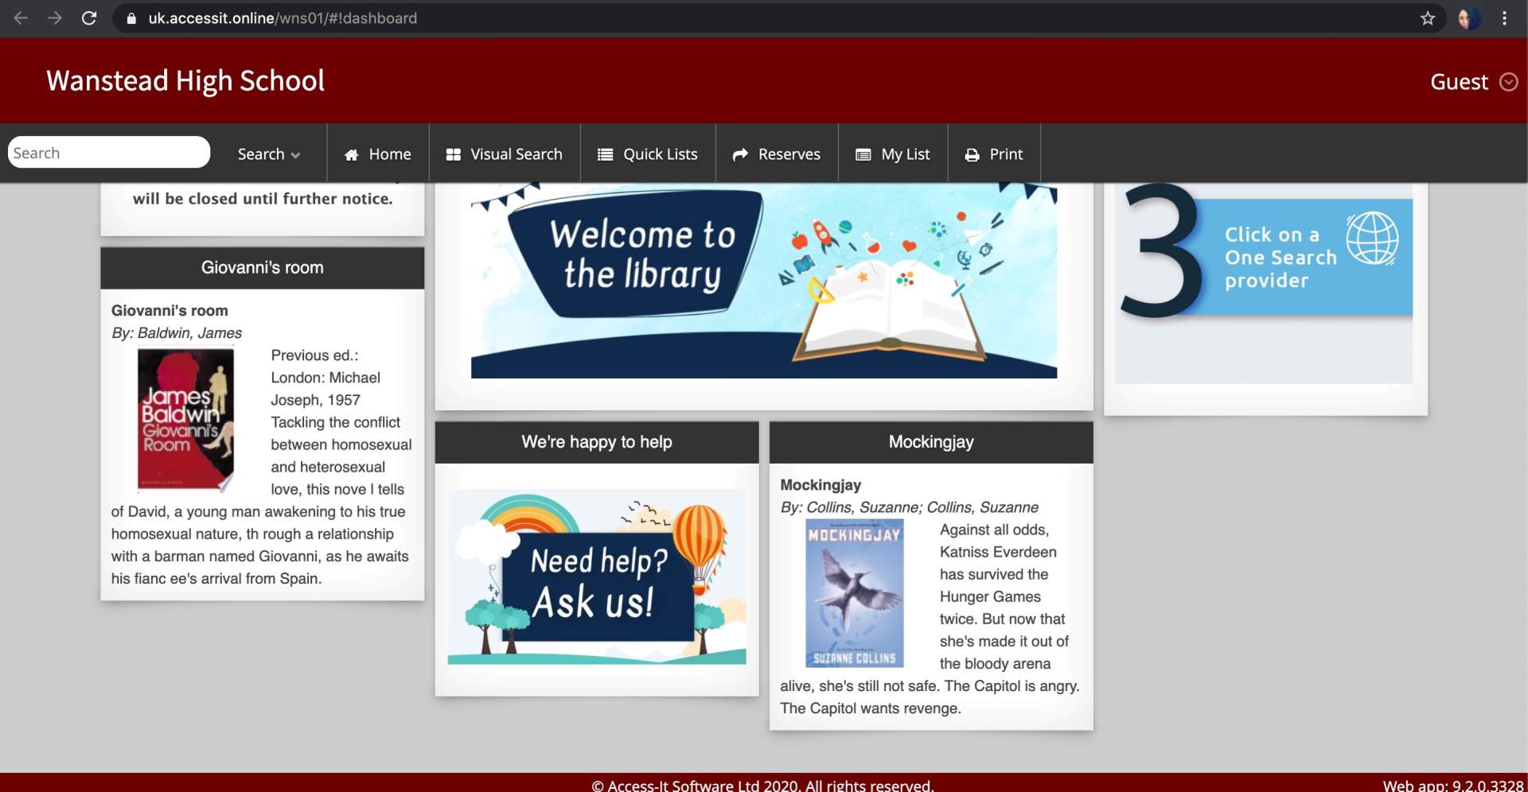Click the Web app version number text
This screenshot has height=792, width=1528.
(1453, 785)
